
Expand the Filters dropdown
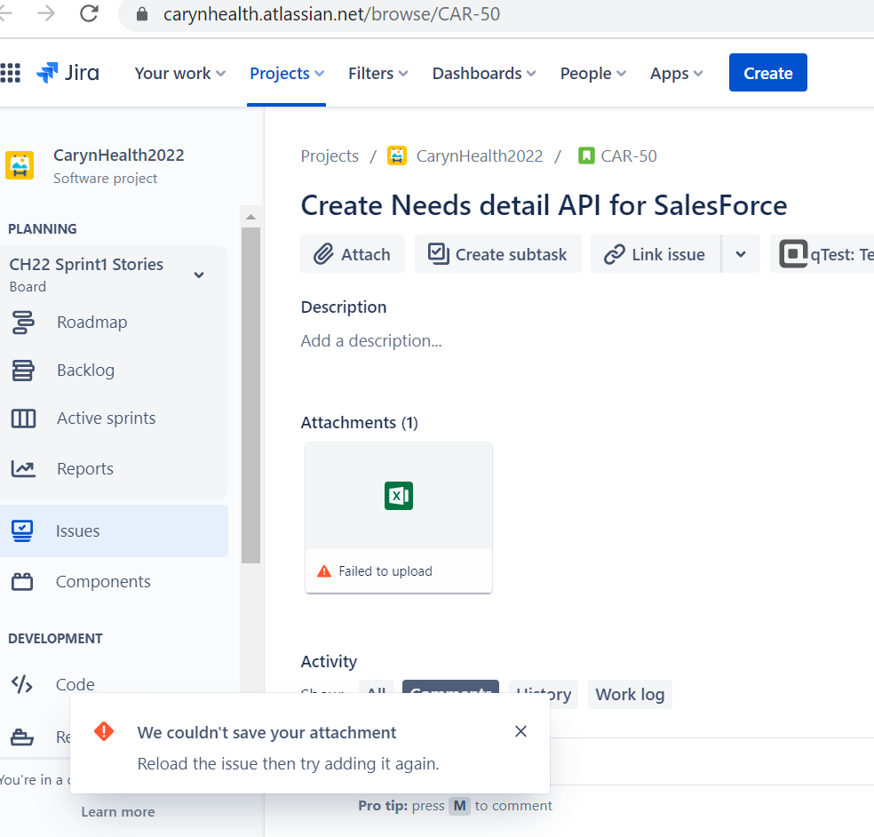click(x=377, y=73)
